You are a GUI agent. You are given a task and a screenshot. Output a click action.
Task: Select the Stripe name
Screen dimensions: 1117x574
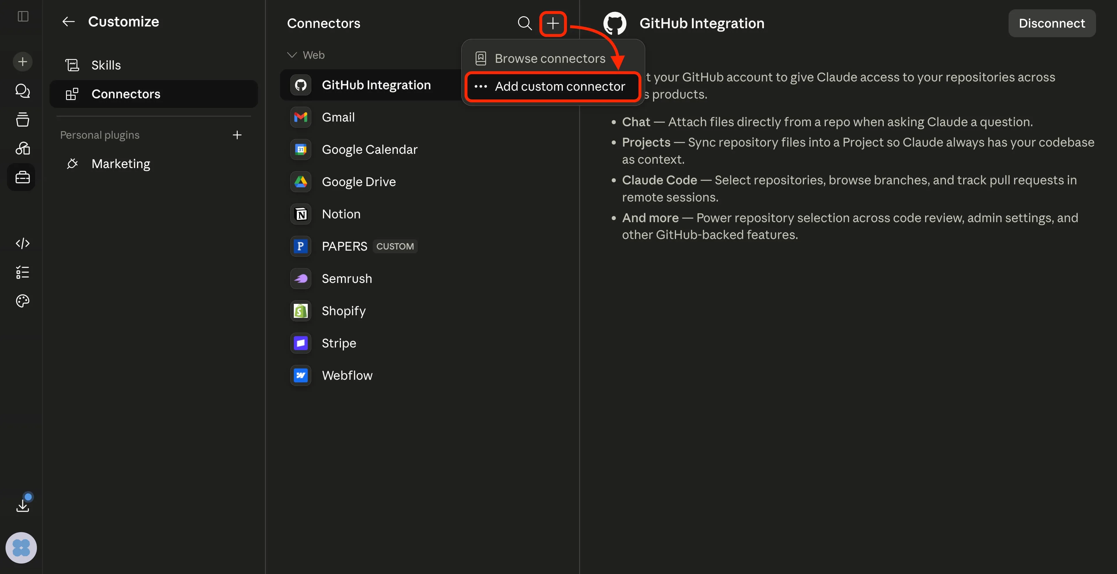pyautogui.click(x=339, y=343)
